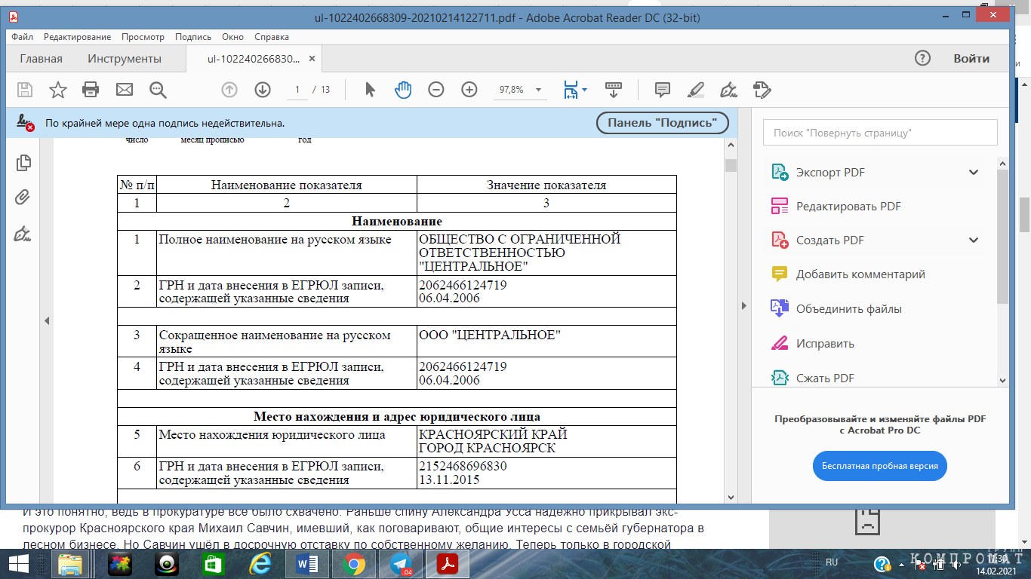This screenshot has width=1031, height=579.
Task: Collapse the right tools pane arrow
Action: [744, 305]
